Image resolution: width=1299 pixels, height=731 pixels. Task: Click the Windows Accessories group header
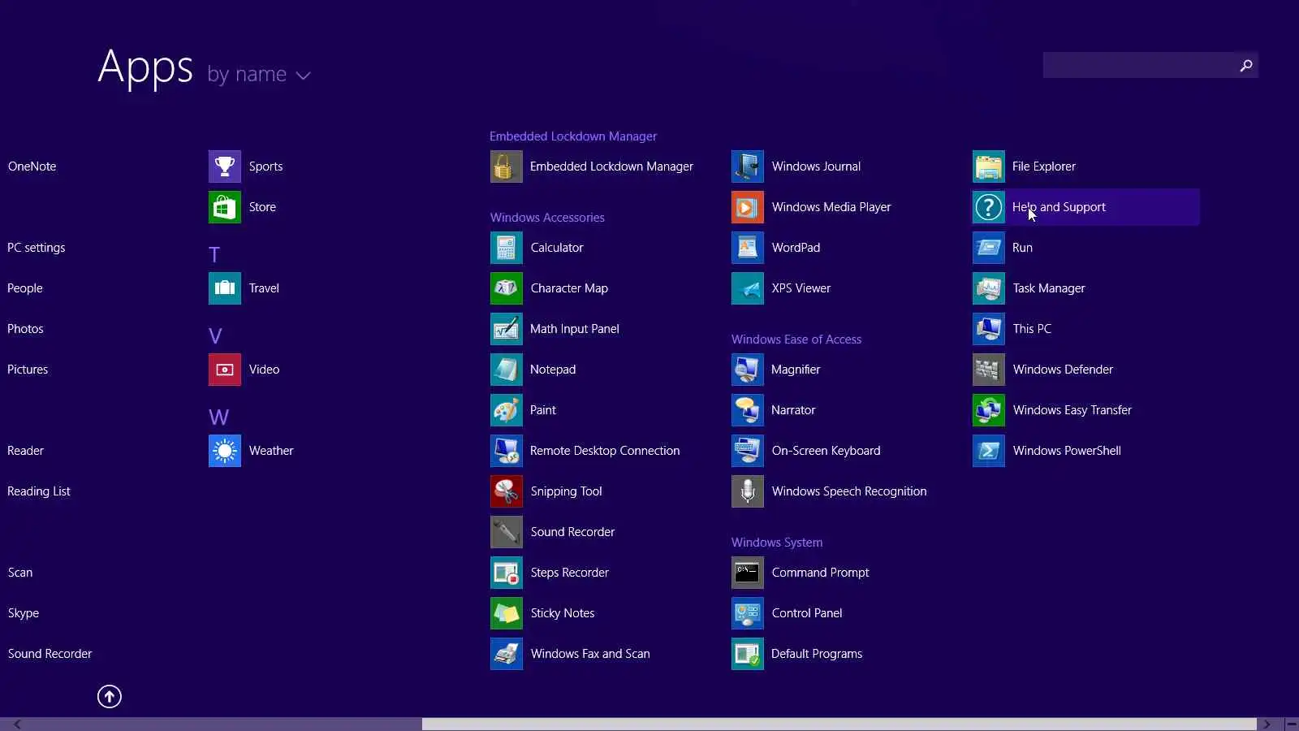coord(547,218)
